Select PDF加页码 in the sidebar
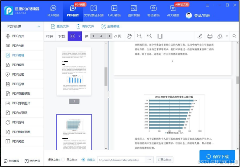Image resolution: width=240 pixels, height=167 pixels. (23, 113)
